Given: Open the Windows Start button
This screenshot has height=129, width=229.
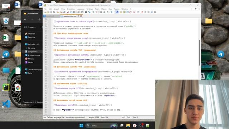Looking at the screenshot, I should [81, 125].
